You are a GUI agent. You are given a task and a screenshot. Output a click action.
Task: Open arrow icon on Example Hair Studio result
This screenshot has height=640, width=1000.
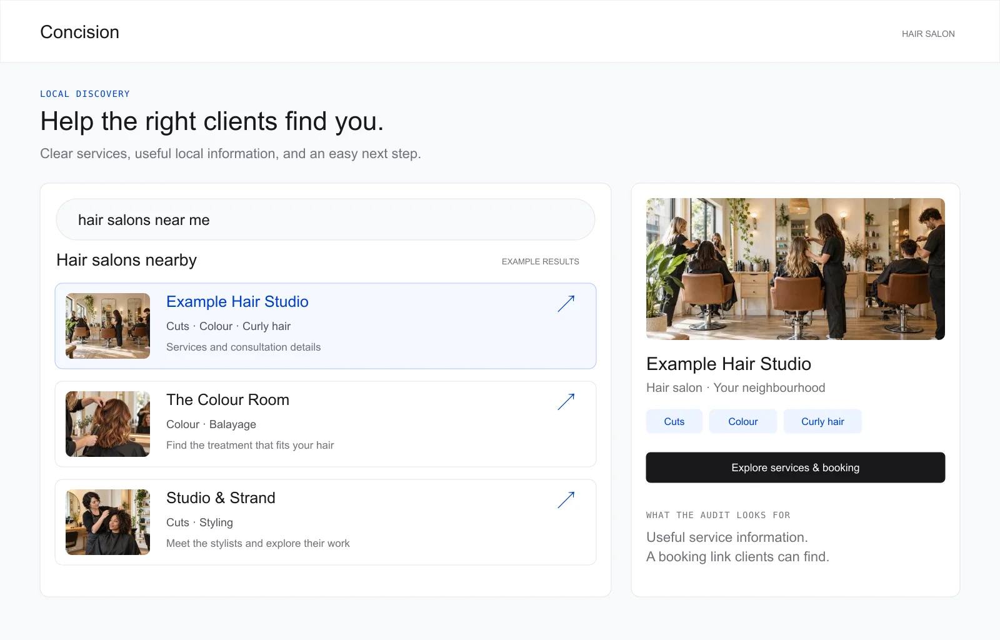click(x=566, y=304)
